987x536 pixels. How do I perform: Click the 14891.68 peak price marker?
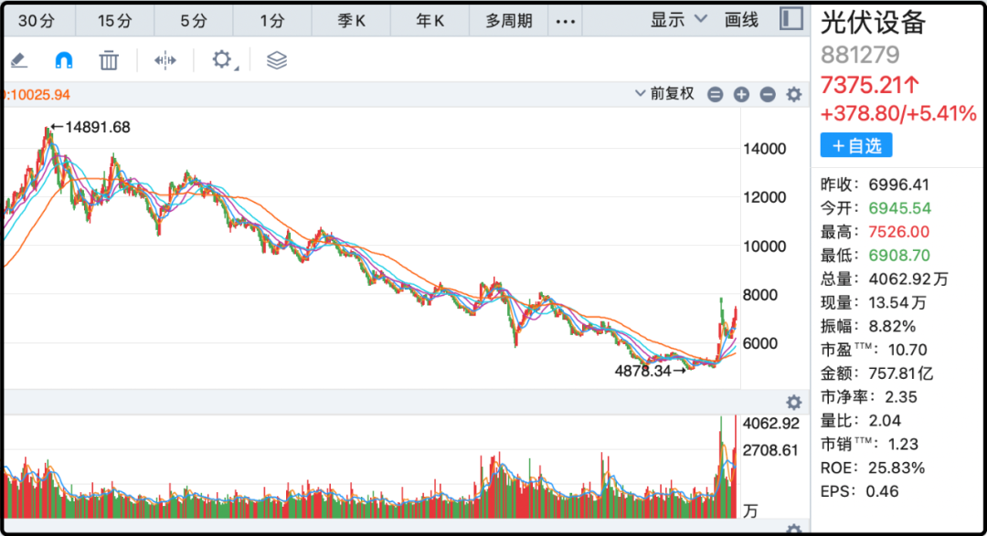pyautogui.click(x=90, y=128)
